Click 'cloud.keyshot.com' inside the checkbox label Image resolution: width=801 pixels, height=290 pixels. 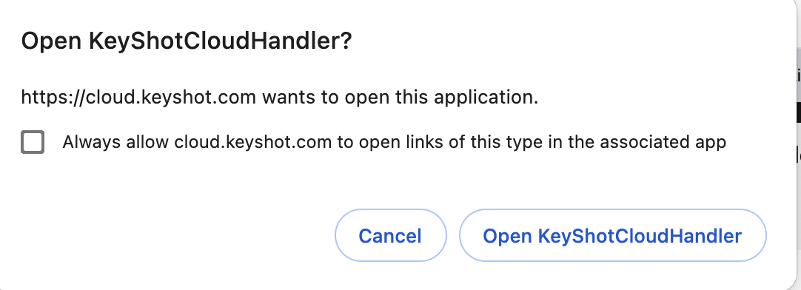[x=253, y=142]
